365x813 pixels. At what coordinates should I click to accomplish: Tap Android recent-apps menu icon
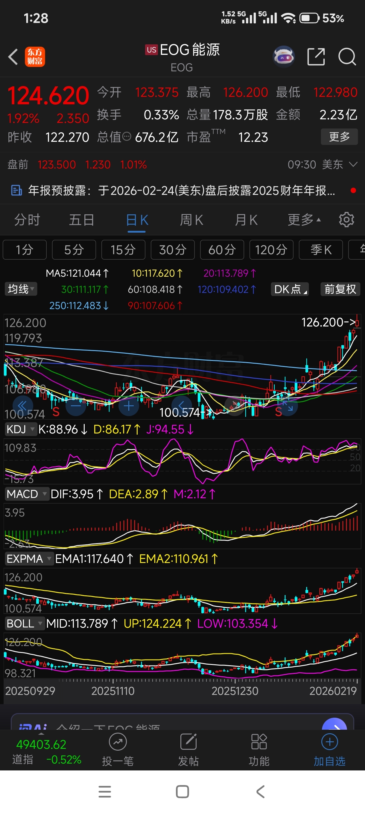(104, 791)
